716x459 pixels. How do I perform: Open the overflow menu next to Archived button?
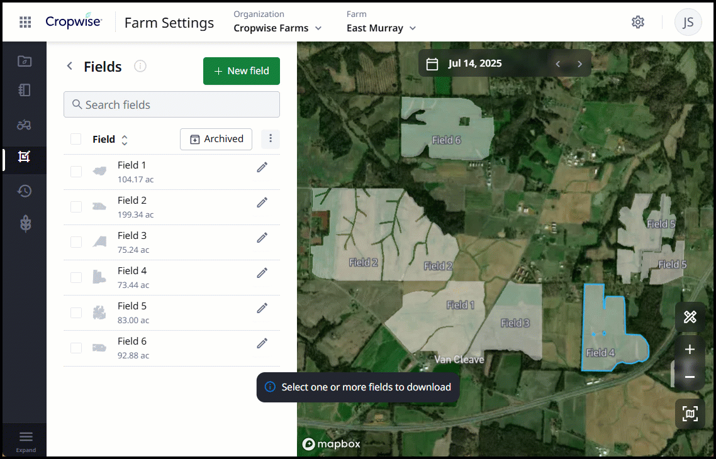click(x=271, y=139)
